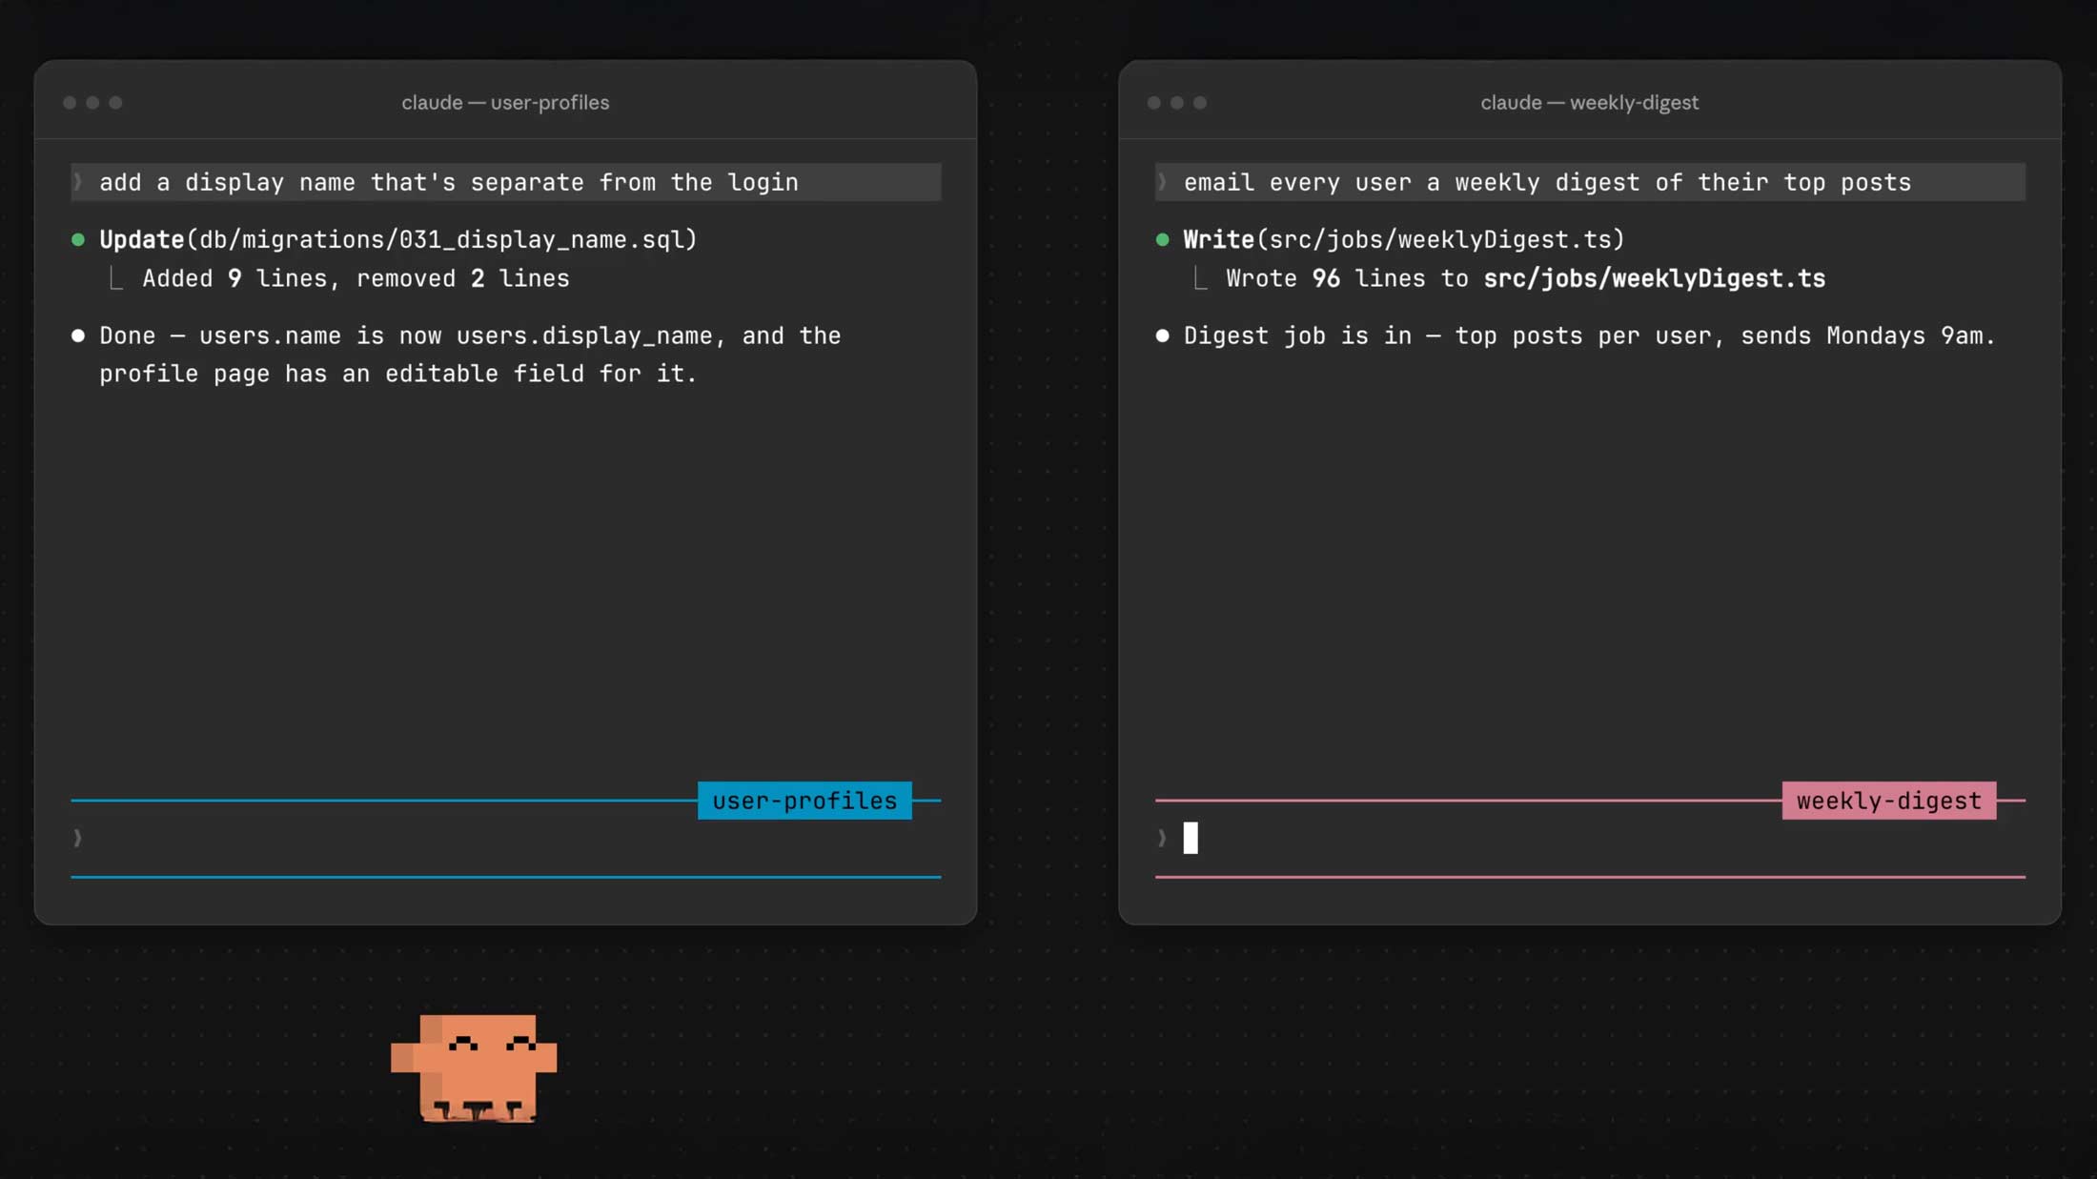Click the green dot beside Update(db/migrations...)

[78, 239]
